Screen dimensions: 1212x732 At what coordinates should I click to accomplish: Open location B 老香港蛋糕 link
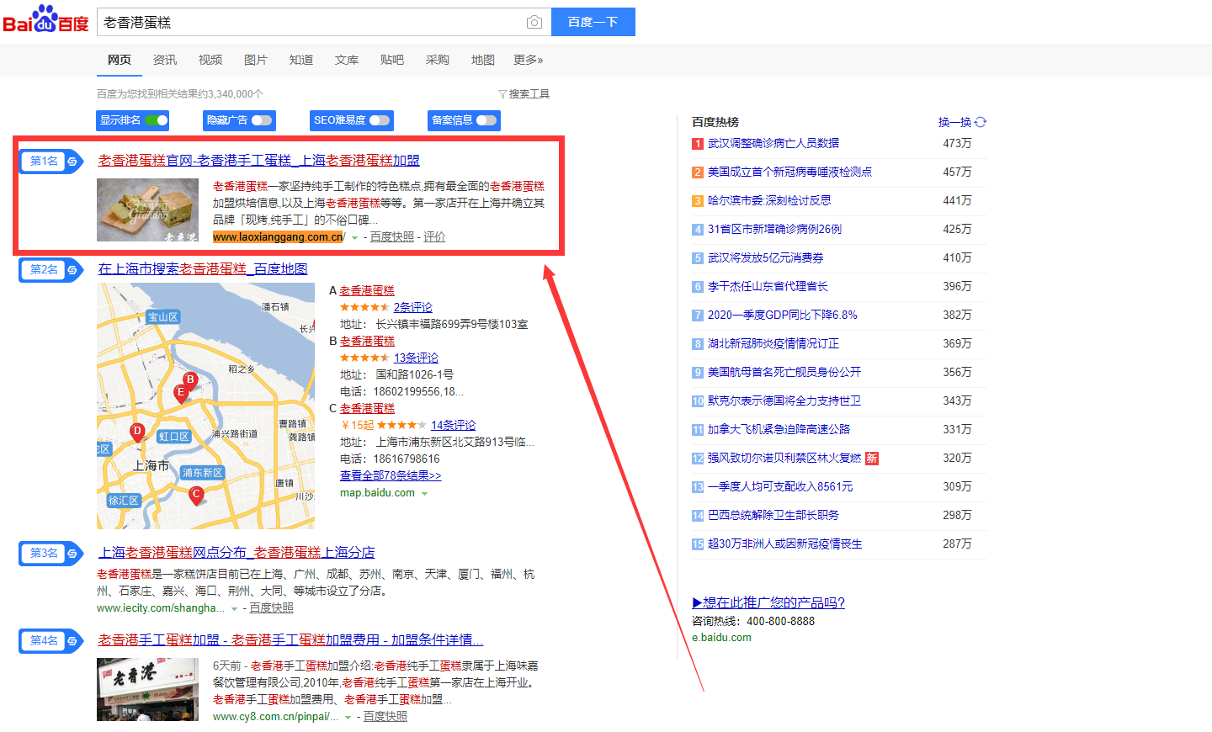click(367, 341)
